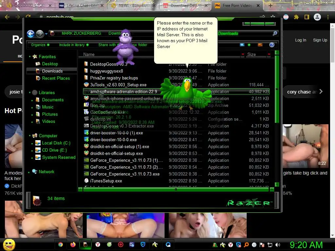Switch to the NEW! - BonziBU browser tab
The width and height of the screenshot is (335, 251).
(x=133, y=6)
